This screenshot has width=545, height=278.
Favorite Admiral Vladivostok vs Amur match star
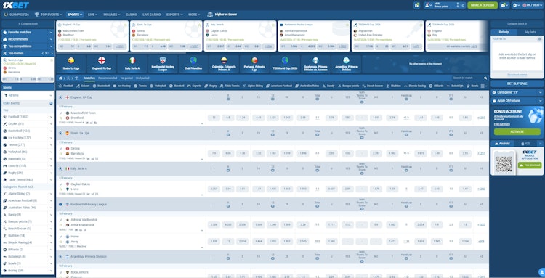point(60,225)
